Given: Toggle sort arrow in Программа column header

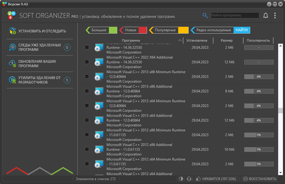Looking at the screenshot, I should (180, 40).
